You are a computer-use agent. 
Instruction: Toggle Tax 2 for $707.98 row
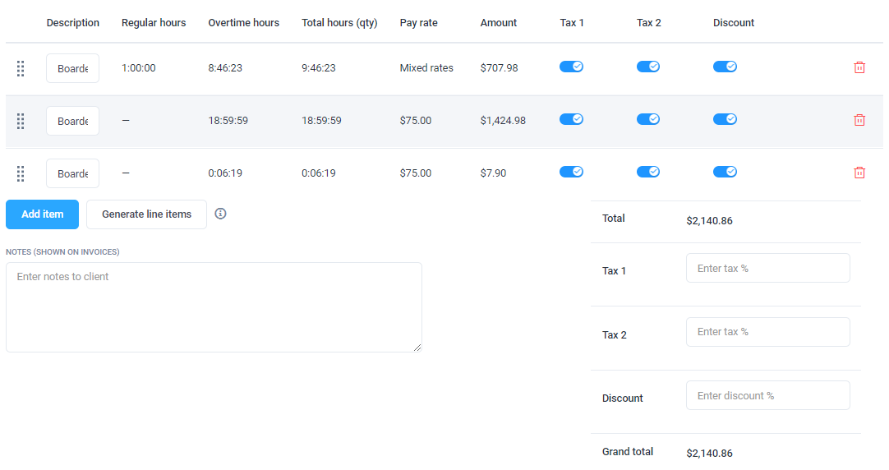[648, 67]
